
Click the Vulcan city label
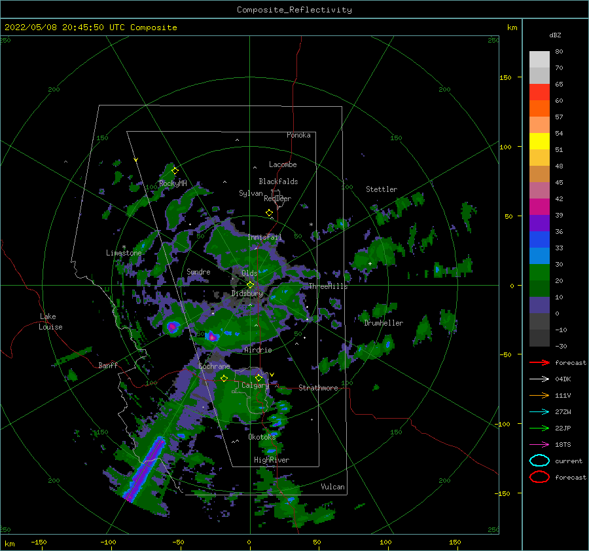(332, 487)
